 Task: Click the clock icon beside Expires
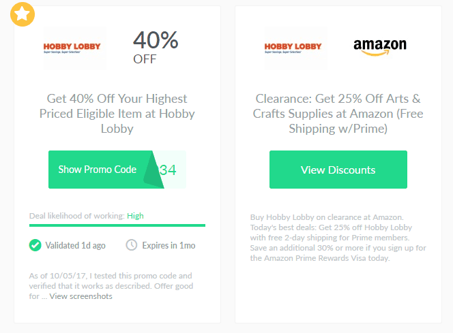click(x=132, y=245)
